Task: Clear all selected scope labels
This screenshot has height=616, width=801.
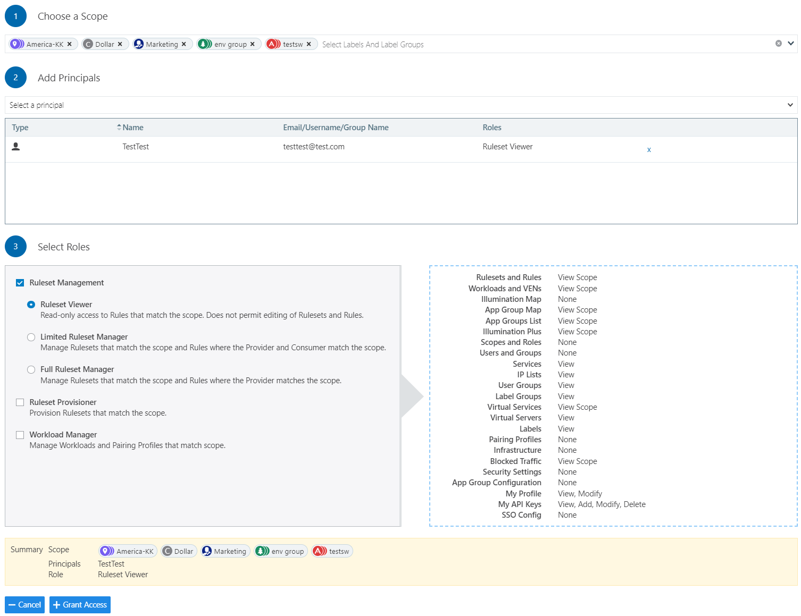Action: [x=778, y=44]
